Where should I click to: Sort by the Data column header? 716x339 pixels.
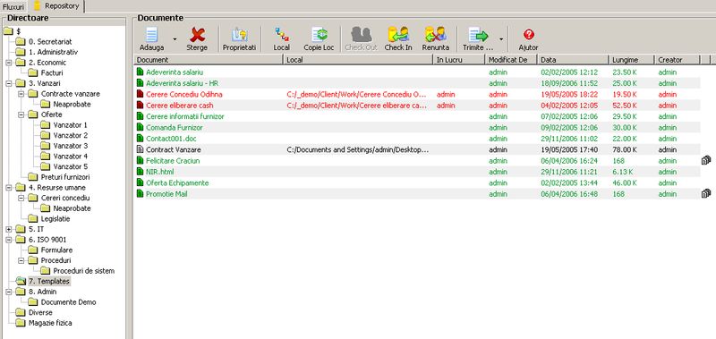click(x=573, y=60)
